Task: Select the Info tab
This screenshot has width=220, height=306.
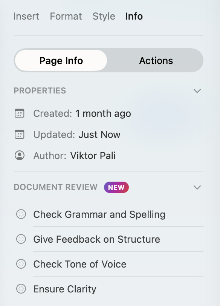Action: tap(134, 16)
